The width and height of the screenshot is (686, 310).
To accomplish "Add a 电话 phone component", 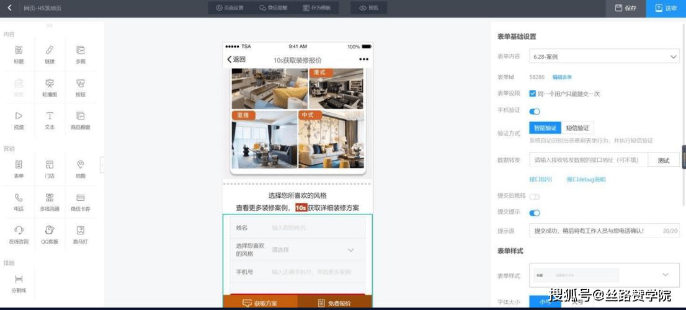I will point(19,203).
